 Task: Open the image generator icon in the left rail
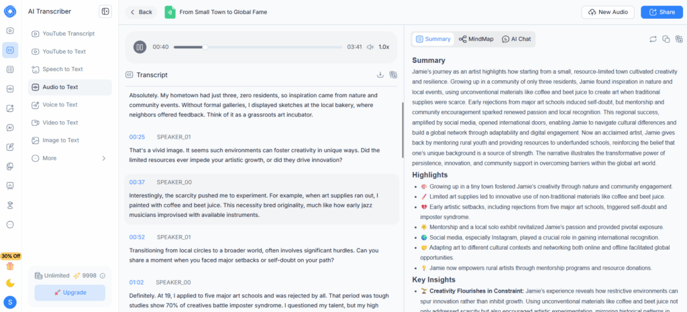(10, 108)
